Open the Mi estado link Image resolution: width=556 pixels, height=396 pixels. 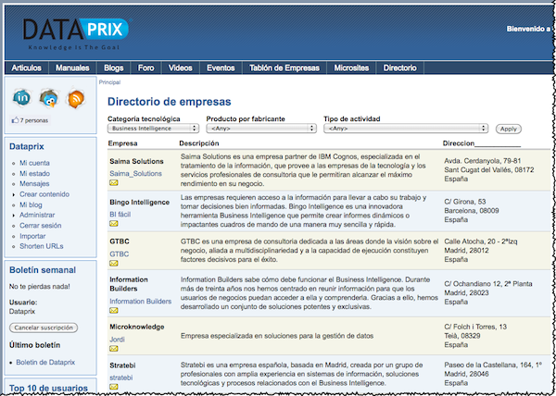(x=34, y=174)
